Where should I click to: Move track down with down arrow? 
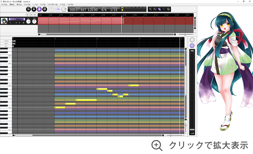[35, 15]
